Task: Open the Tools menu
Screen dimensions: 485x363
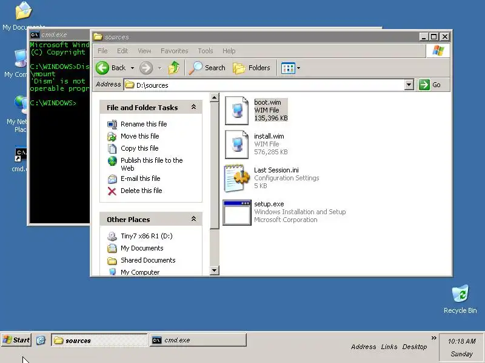Action: [206, 51]
